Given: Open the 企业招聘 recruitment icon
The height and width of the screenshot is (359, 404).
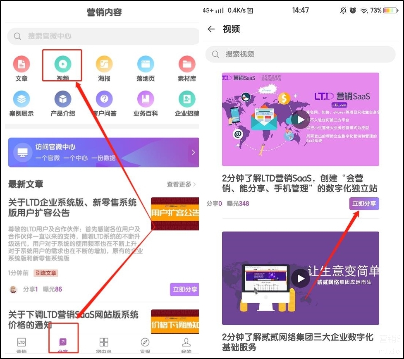Looking at the screenshot, I should [x=187, y=100].
